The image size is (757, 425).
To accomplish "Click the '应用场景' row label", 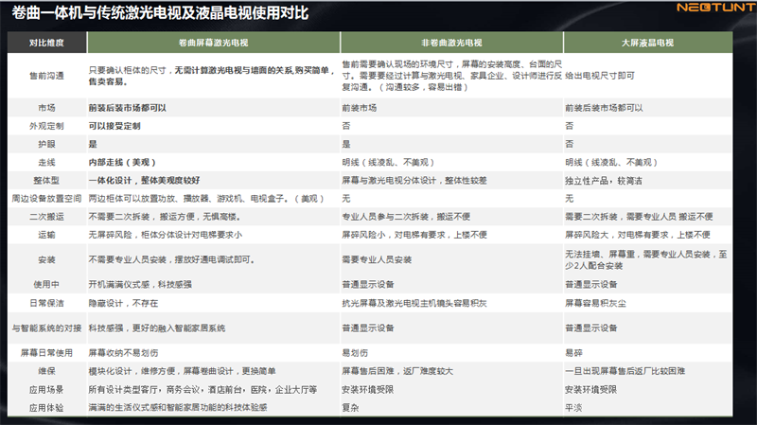I will tap(46, 390).
